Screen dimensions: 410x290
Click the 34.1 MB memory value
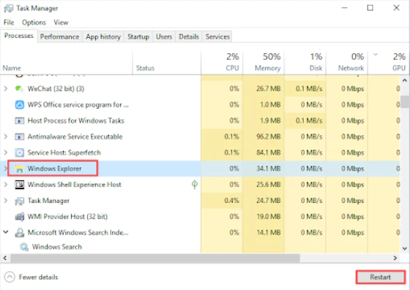click(268, 169)
